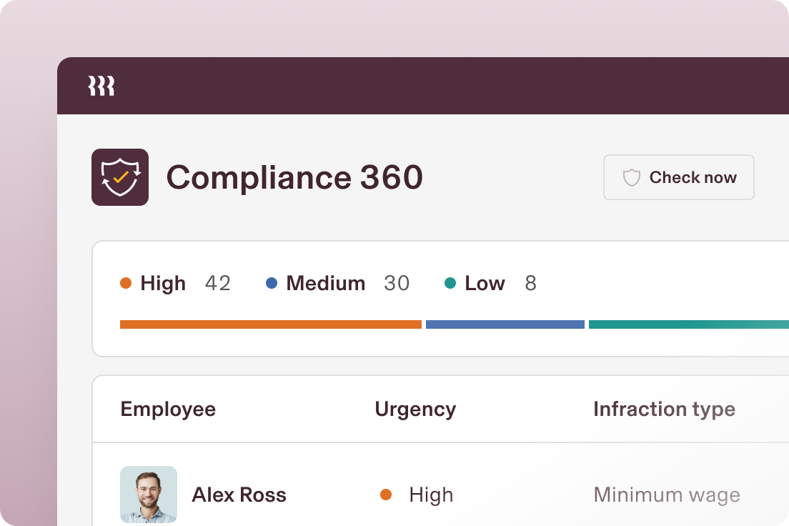Click the Check now button
The height and width of the screenshot is (526, 789).
679,177
